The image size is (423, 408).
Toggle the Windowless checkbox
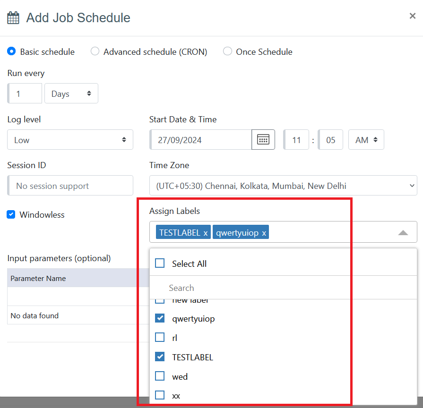coord(11,215)
